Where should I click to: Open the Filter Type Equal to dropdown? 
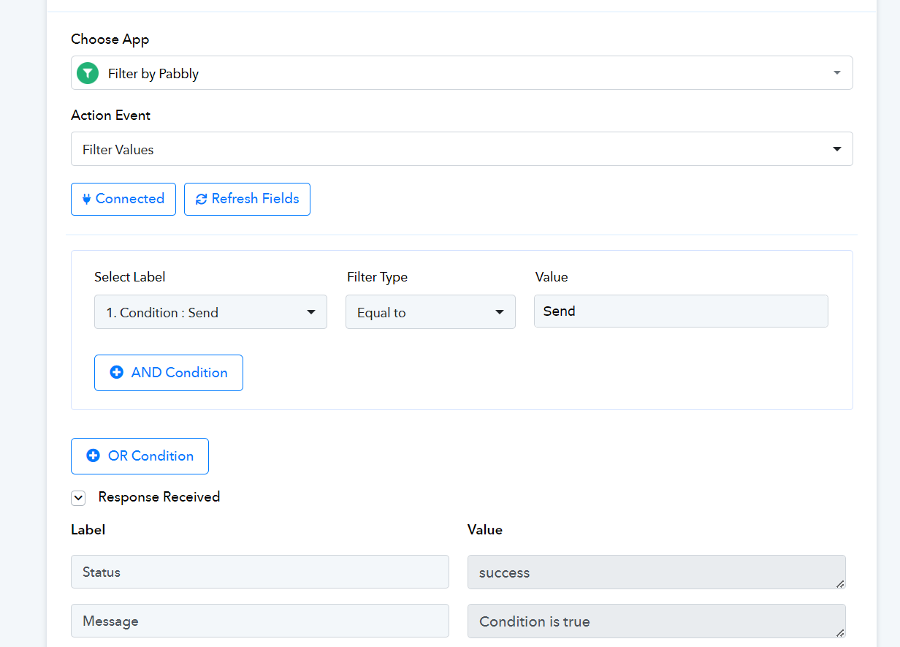pyautogui.click(x=430, y=312)
